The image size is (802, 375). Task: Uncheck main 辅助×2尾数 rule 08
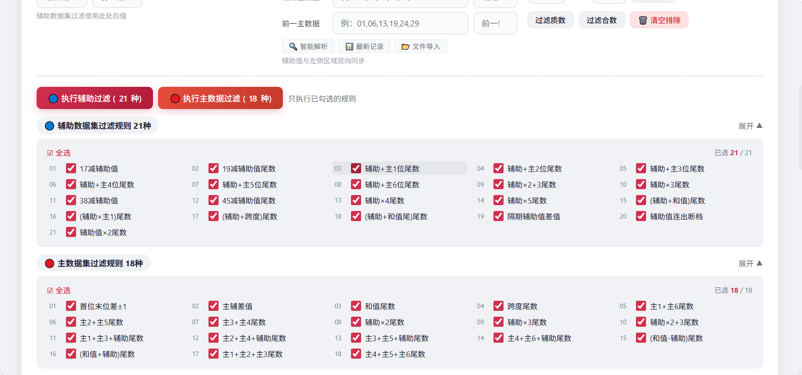[x=356, y=322]
